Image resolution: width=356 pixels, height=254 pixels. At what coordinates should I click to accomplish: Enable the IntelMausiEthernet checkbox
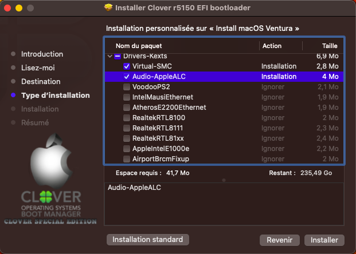(127, 97)
